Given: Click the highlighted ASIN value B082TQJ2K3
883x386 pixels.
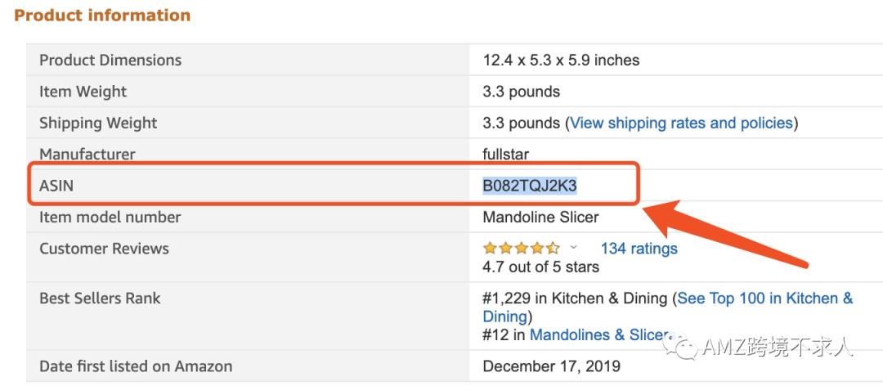Looking at the screenshot, I should (529, 186).
